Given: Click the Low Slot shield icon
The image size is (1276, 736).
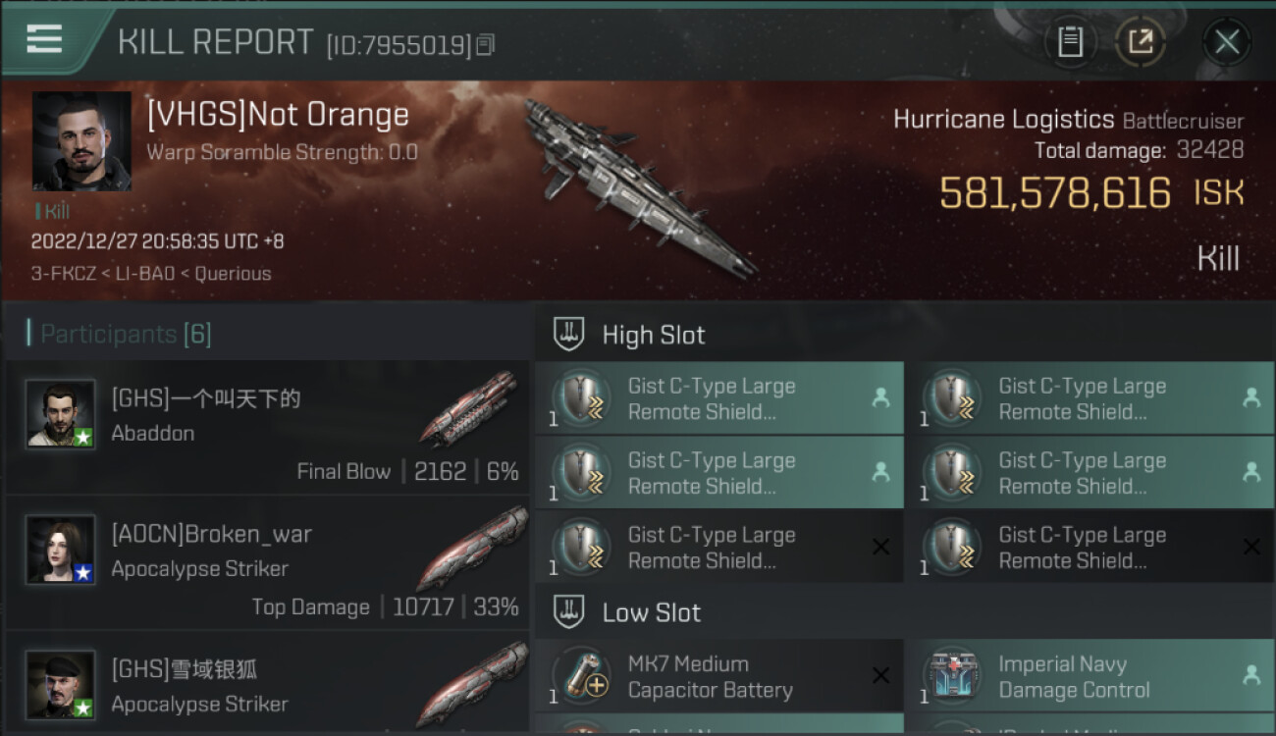Looking at the screenshot, I should [569, 611].
